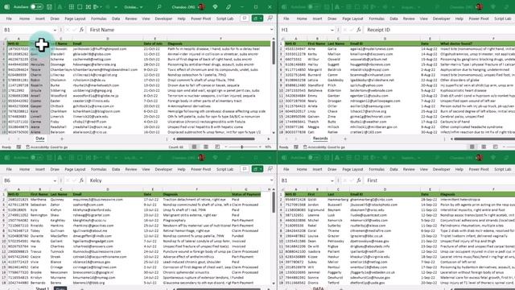Click vertical scrollbar thumb in top-left window
The height and width of the screenshot is (290, 515).
[274, 53]
